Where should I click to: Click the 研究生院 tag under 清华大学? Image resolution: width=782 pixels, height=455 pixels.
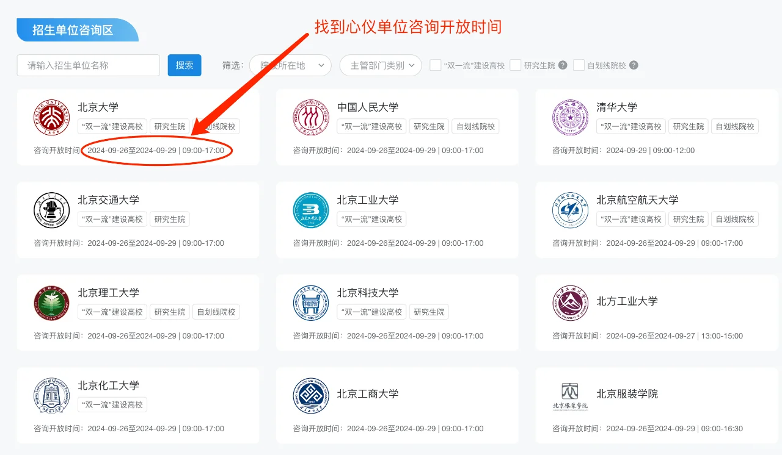688,126
